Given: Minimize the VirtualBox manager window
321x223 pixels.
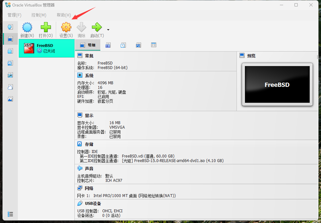Looking at the screenshot, I should point(282,5).
